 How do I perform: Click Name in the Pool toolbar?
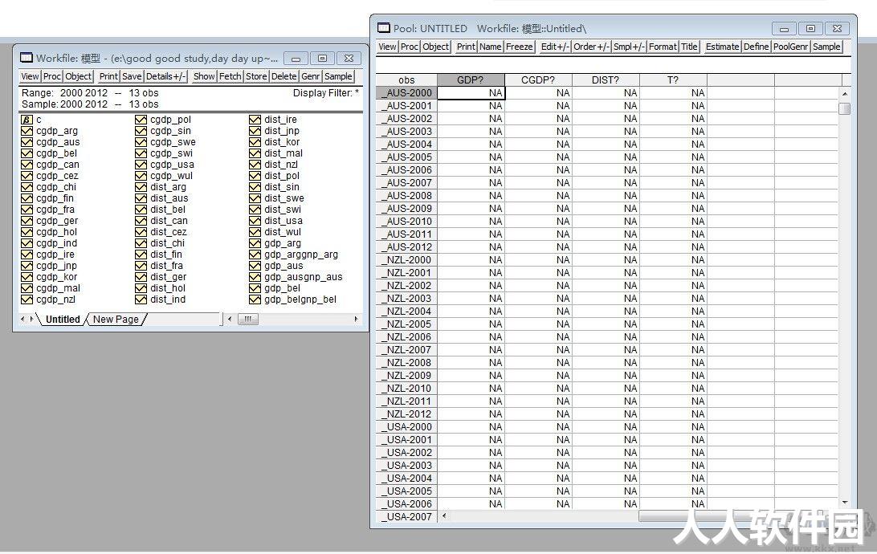tap(490, 47)
